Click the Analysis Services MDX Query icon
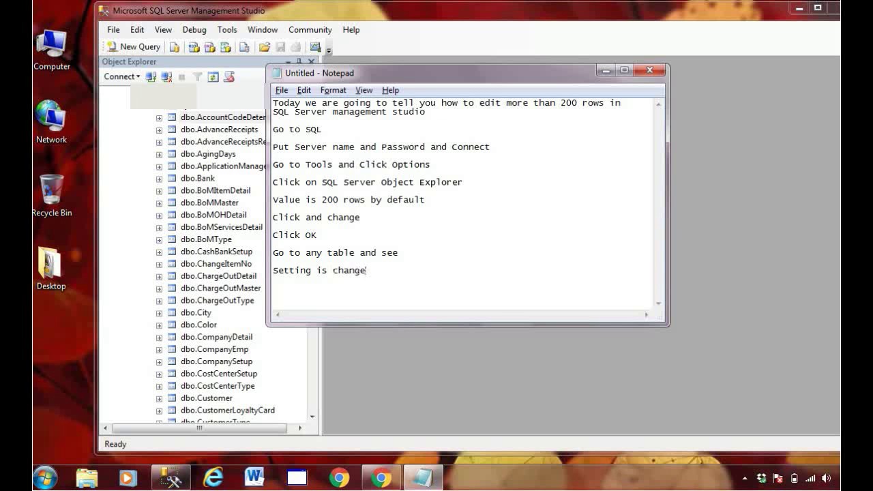The height and width of the screenshot is (491, 873). 194,47
